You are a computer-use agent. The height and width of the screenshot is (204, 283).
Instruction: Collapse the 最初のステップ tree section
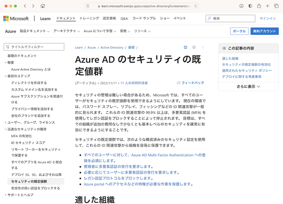tap(6, 76)
